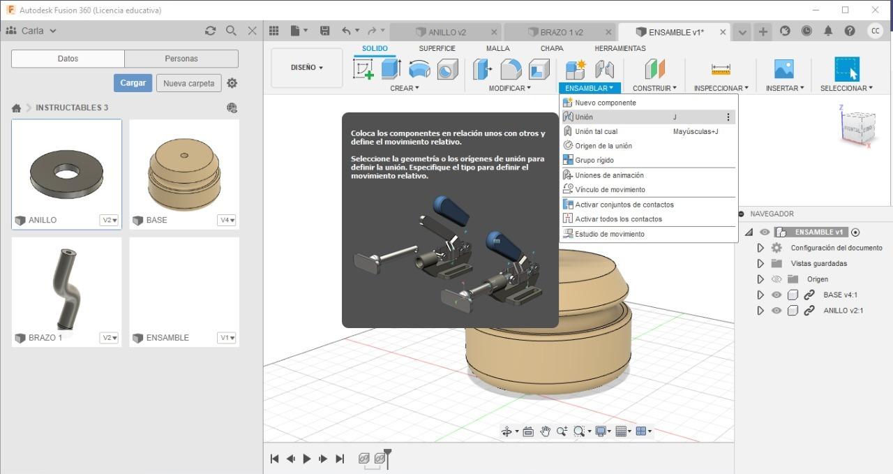The height and width of the screenshot is (474, 893).
Task: Hide the BASE v4:1 component
Action: click(776, 295)
